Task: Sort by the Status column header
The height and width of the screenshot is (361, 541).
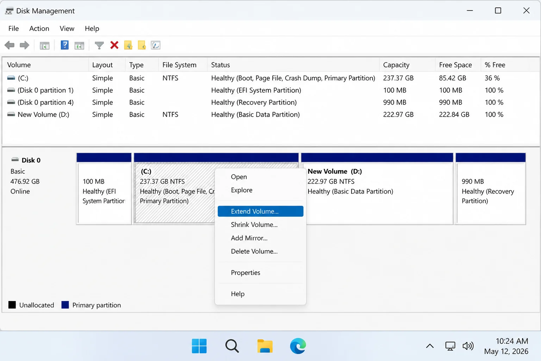Action: 293,65
